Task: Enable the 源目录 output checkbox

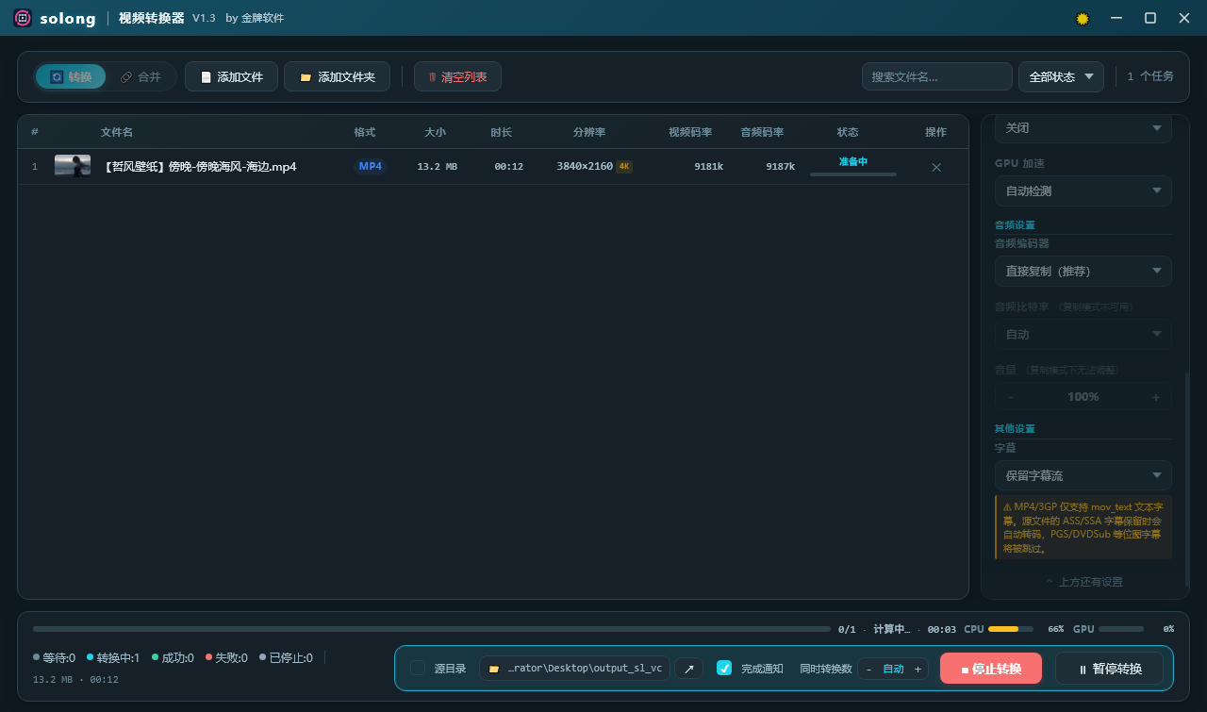Action: tap(418, 668)
